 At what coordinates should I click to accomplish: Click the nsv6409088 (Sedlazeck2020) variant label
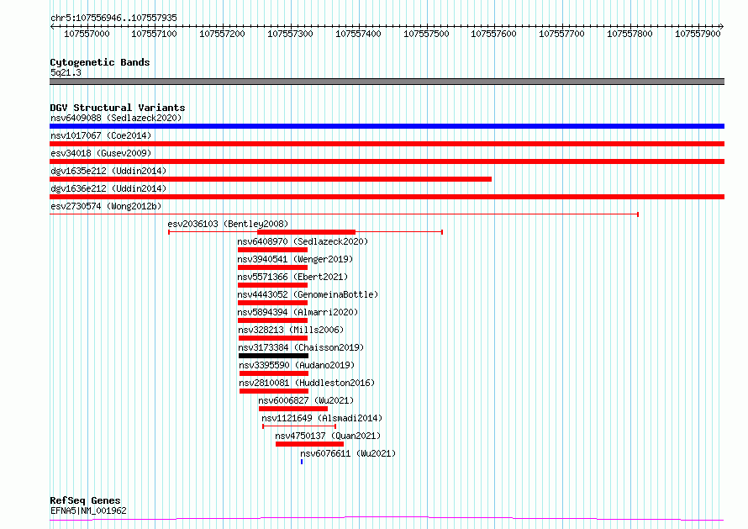[x=116, y=118]
